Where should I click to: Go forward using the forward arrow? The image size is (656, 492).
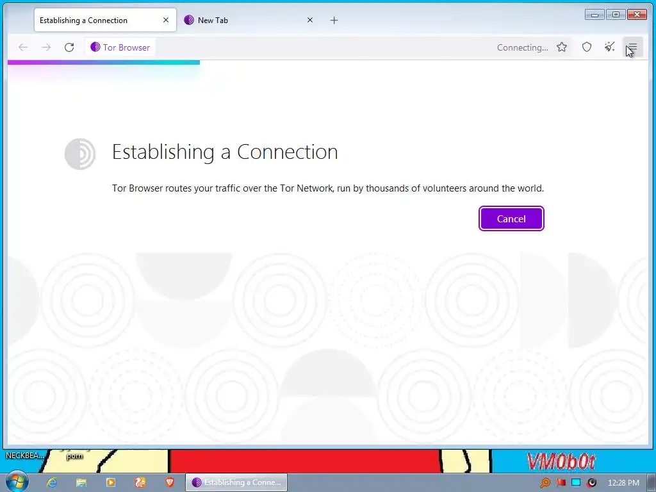(x=46, y=47)
